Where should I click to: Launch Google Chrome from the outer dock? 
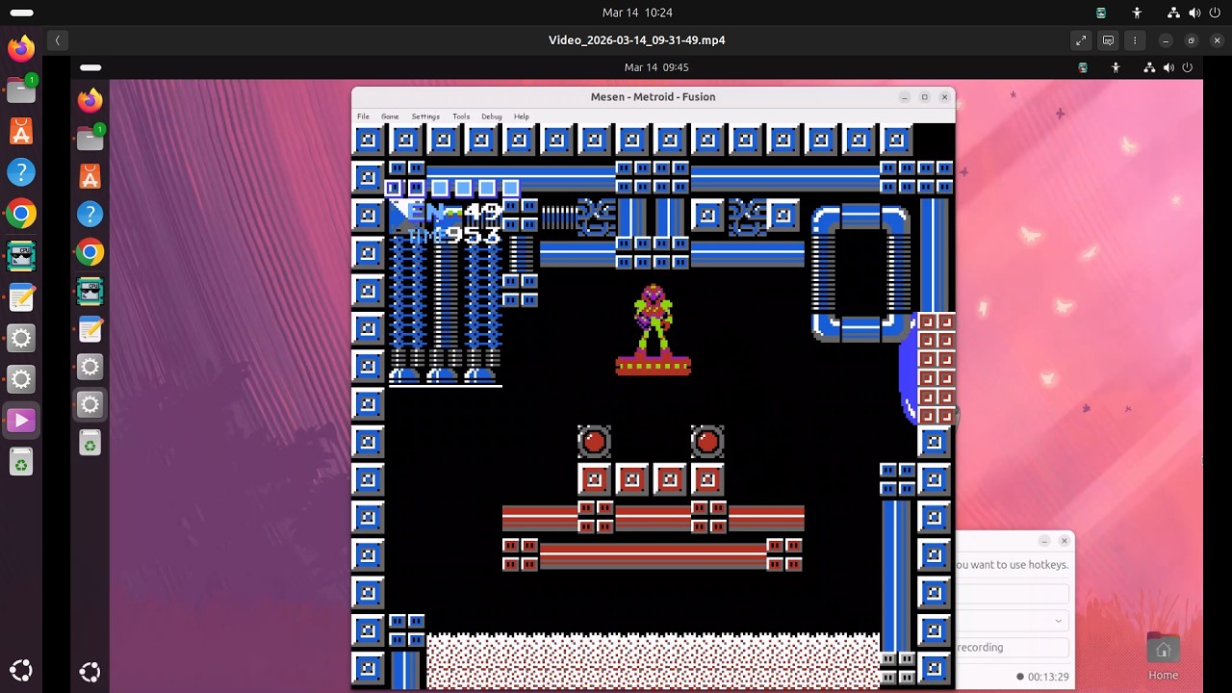pos(21,214)
